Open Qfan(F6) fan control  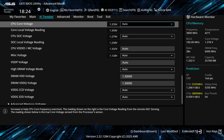coord(86,10)
